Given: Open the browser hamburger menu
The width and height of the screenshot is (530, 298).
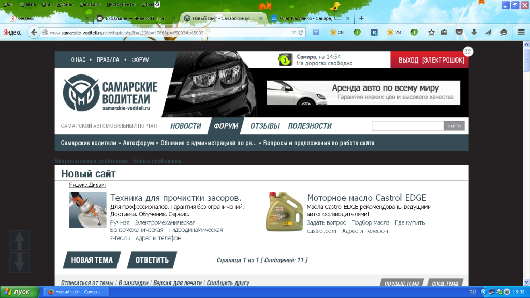Looking at the screenshot, I should pos(521,33).
